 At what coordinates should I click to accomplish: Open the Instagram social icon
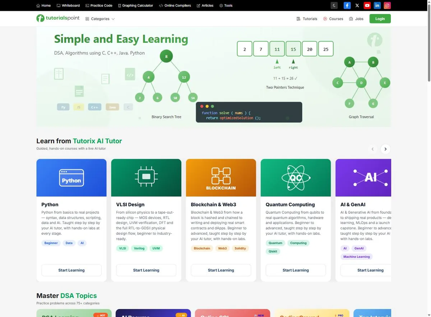click(x=387, y=5)
